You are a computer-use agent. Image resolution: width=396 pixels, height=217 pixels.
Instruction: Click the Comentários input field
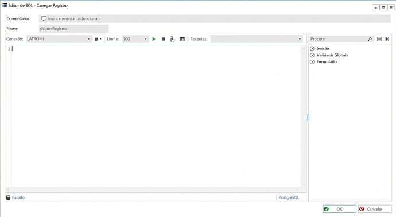[215, 18]
